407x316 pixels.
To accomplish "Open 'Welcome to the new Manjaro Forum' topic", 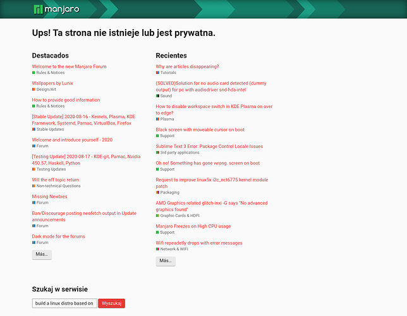I will (69, 66).
